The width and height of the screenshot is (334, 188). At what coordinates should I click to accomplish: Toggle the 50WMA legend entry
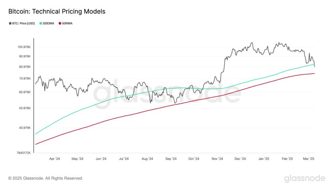tap(66, 23)
